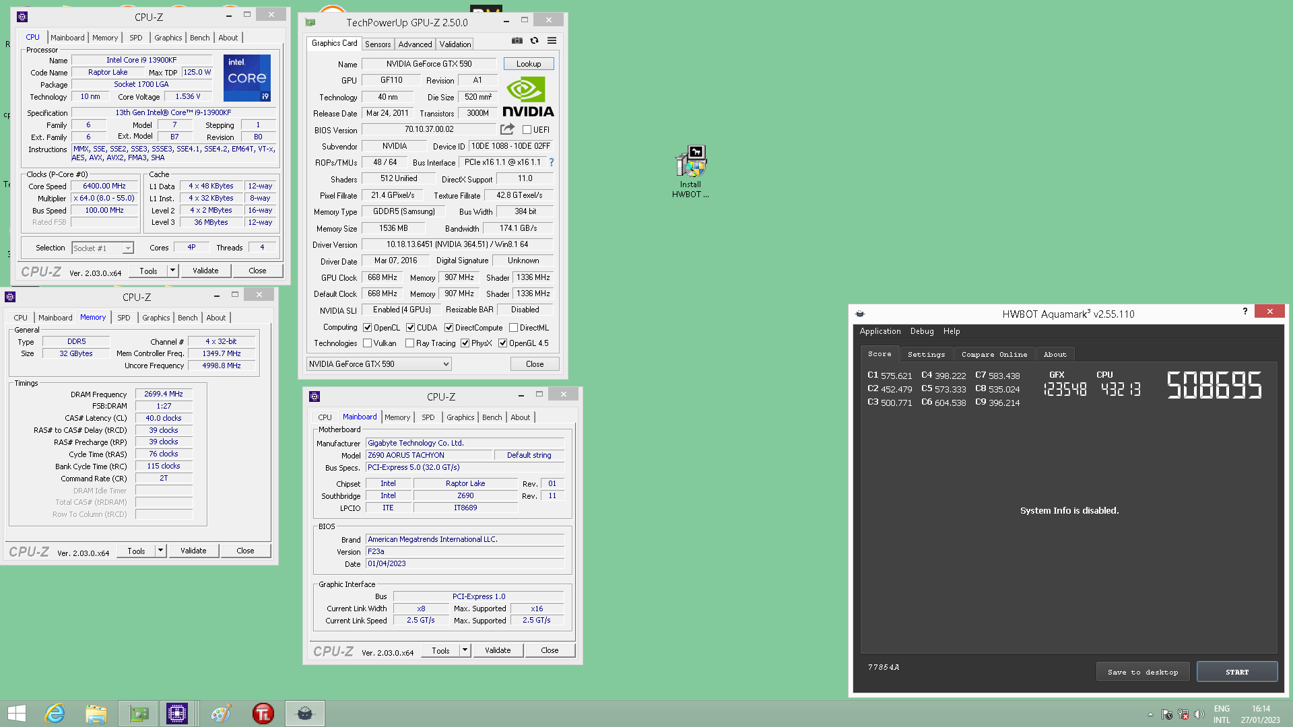Open Graphics tab in Mainboard CPU-Z window
This screenshot has height=727, width=1293.
[x=461, y=417]
